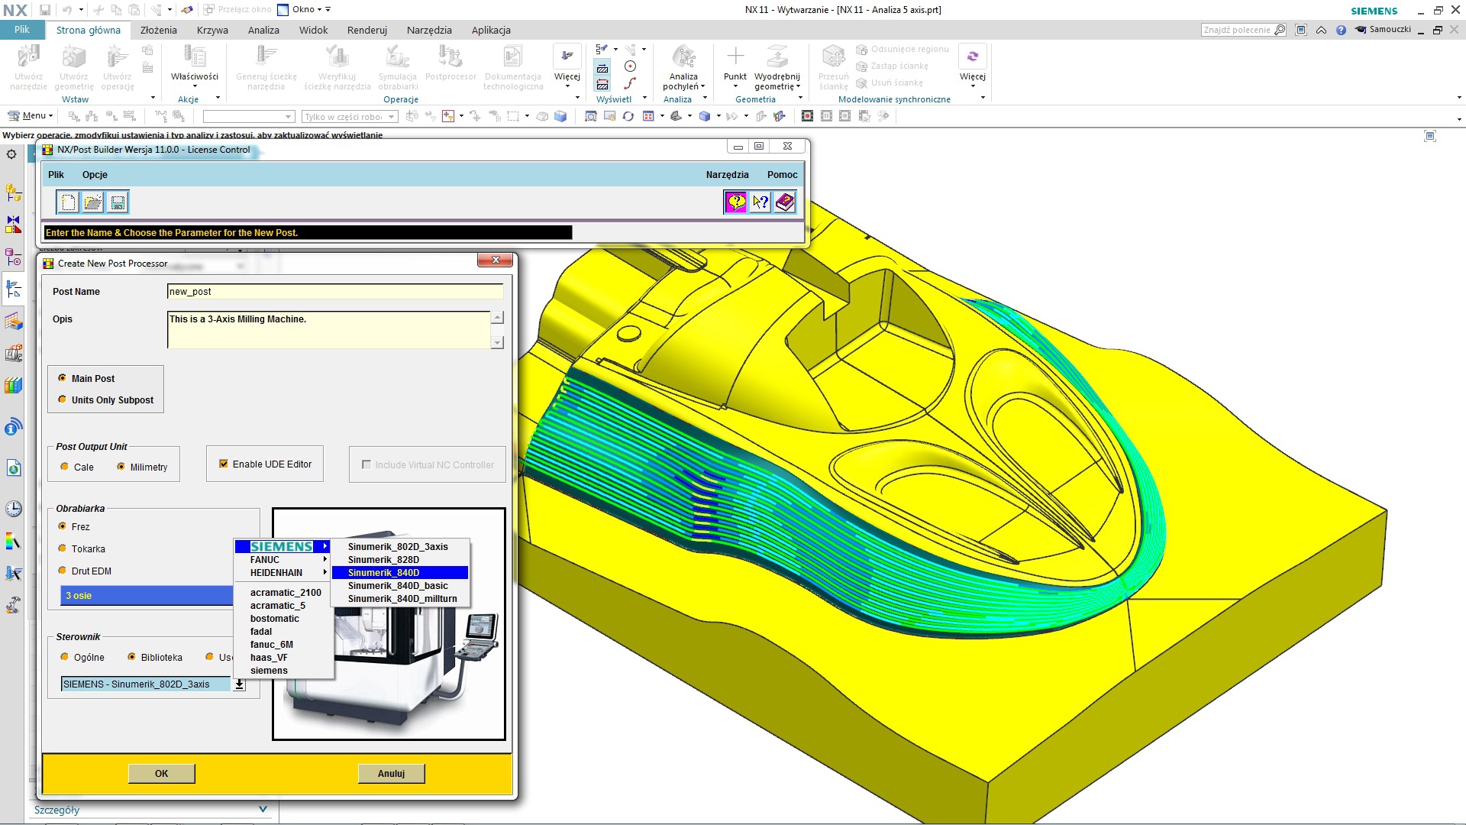Click the save diskette icon in NX title bar
Viewport: 1466px width, 825px height.
coord(45,10)
